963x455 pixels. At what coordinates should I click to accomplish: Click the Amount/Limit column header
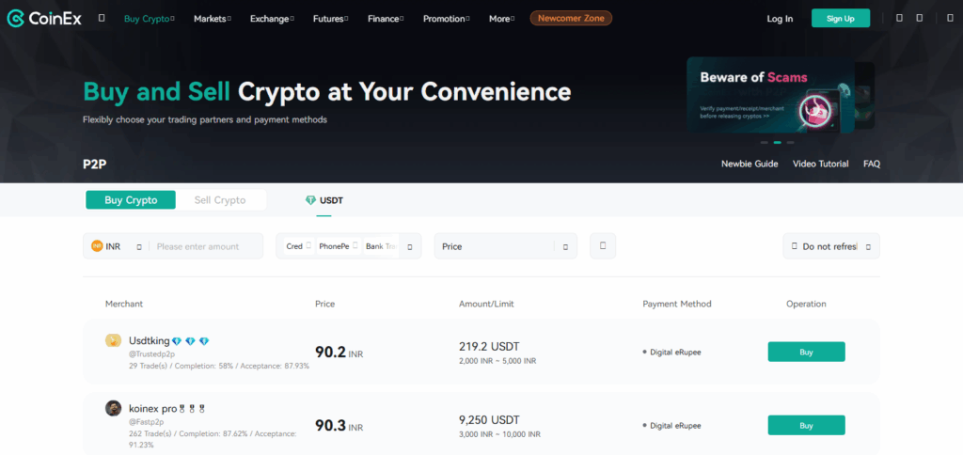(x=486, y=304)
